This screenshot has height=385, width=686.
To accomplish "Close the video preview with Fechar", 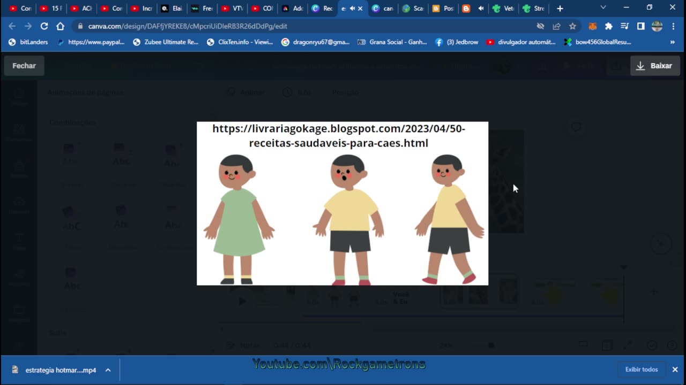I will point(24,66).
